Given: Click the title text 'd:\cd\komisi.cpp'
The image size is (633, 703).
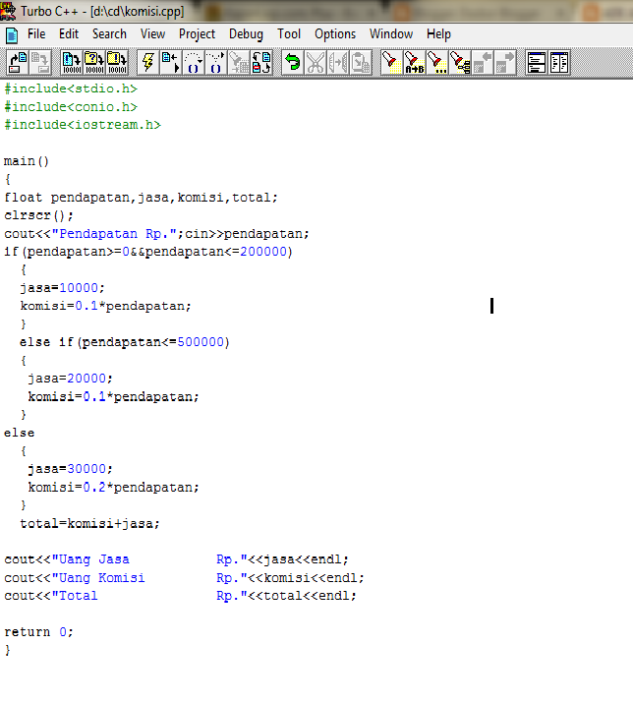Looking at the screenshot, I should (137, 11).
